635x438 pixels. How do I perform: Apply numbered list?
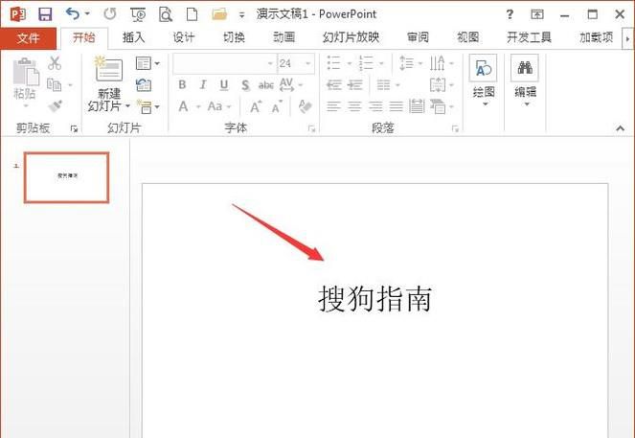[x=366, y=63]
